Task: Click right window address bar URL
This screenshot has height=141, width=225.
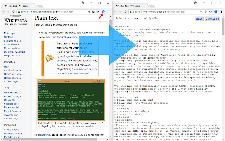Action: (164, 12)
